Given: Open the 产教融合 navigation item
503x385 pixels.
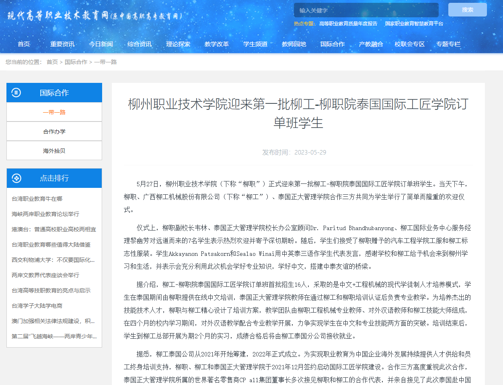Looking at the screenshot, I should [371, 44].
